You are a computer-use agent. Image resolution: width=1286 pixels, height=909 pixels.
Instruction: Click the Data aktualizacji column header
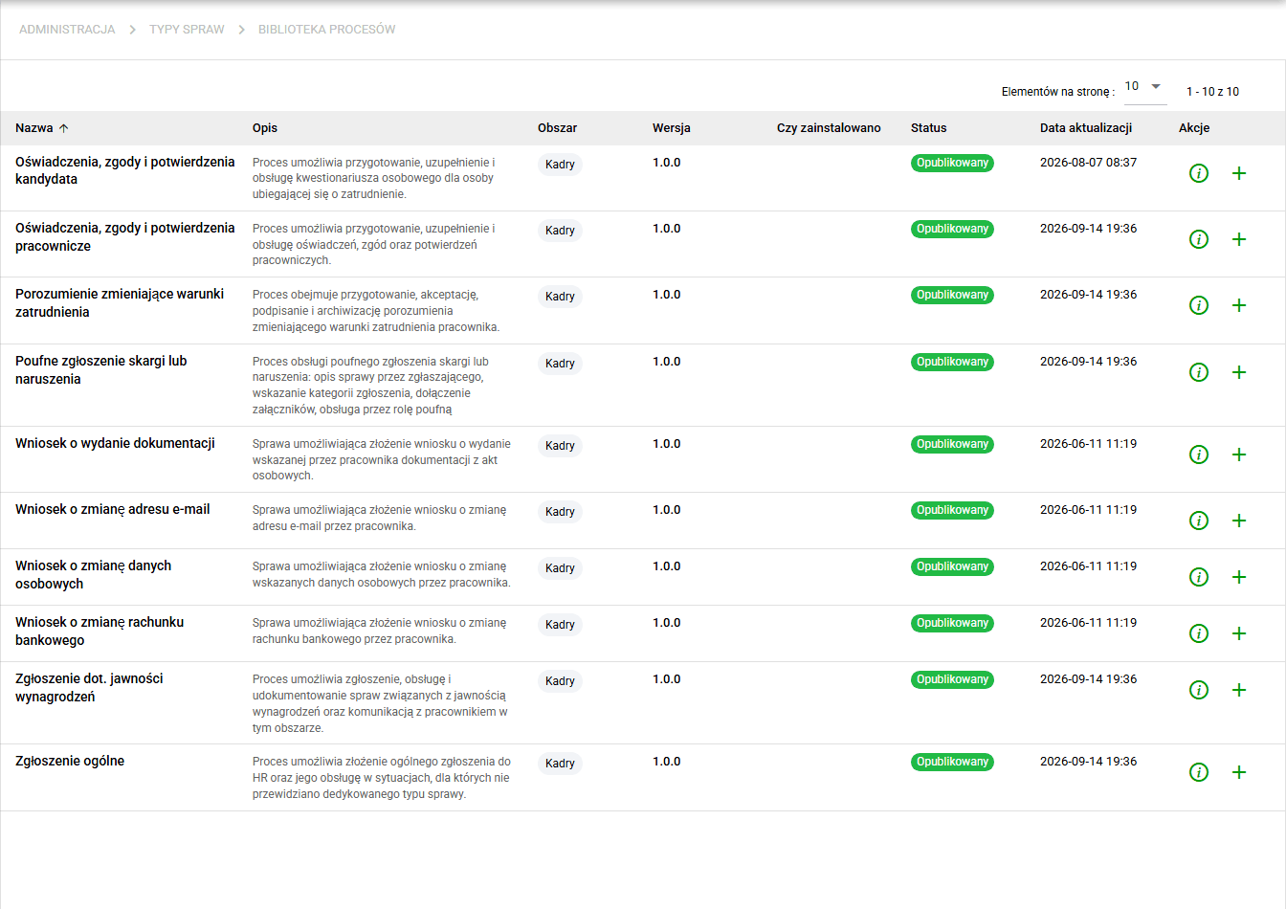(1086, 128)
